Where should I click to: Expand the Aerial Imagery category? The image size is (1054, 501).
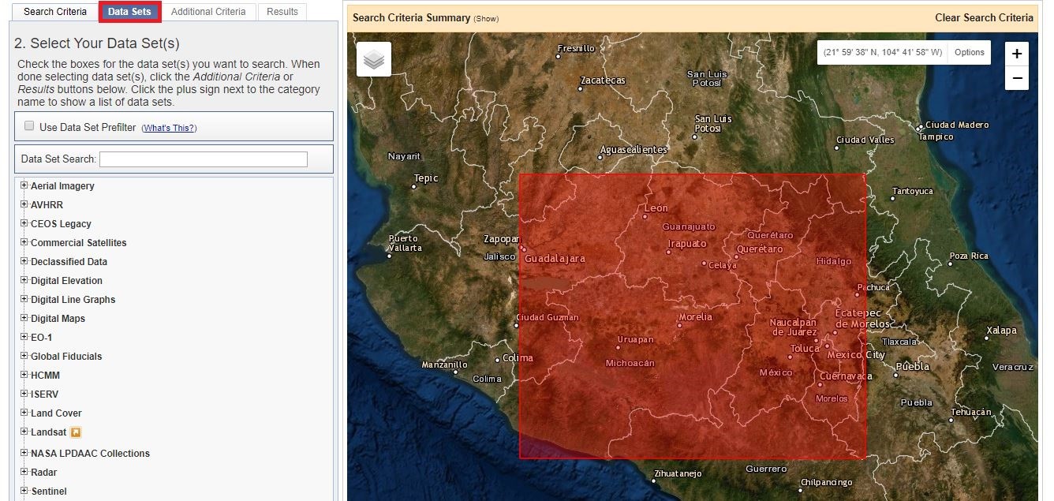tap(24, 186)
